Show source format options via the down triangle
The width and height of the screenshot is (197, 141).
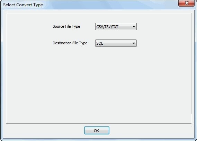click(x=134, y=27)
